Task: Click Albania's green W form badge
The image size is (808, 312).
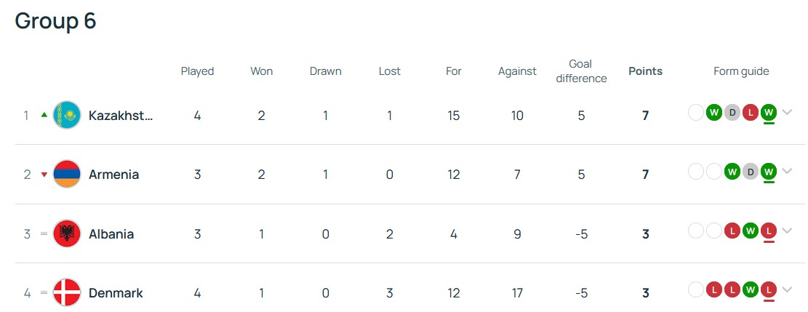Action: (x=751, y=231)
